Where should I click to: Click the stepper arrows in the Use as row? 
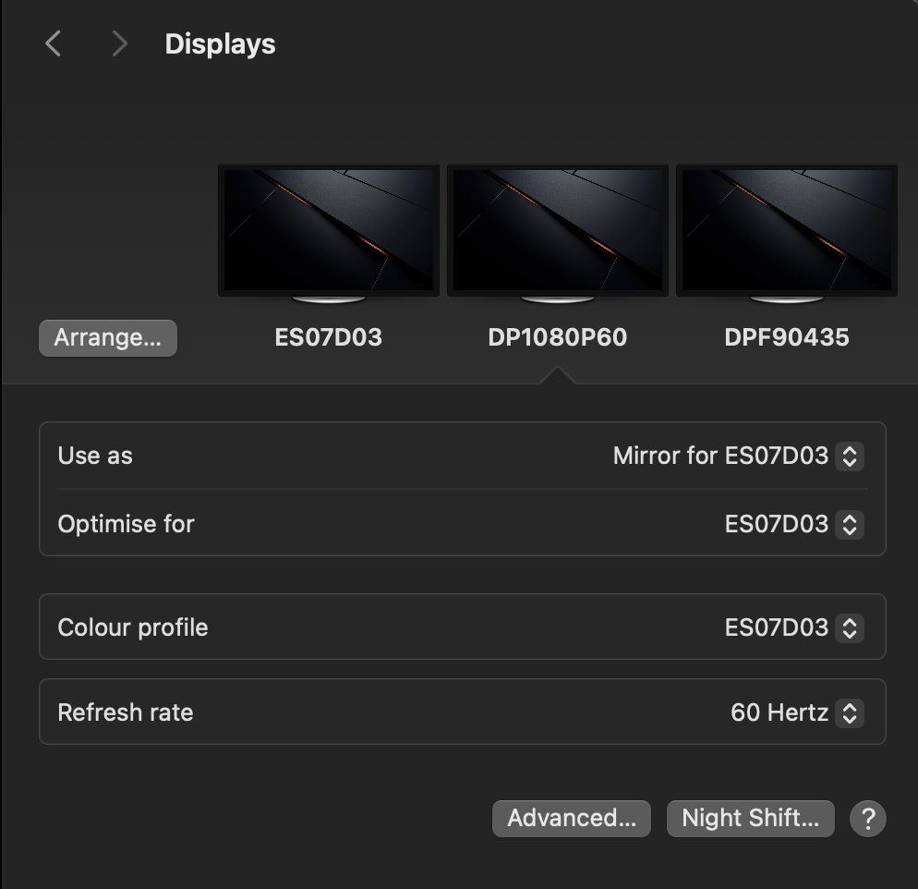click(849, 456)
